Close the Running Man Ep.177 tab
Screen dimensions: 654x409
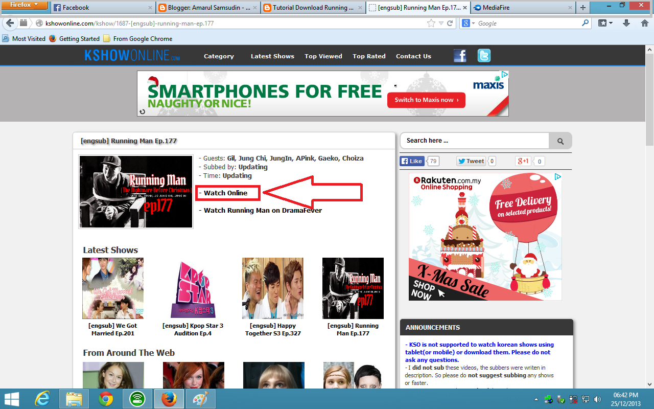point(464,8)
